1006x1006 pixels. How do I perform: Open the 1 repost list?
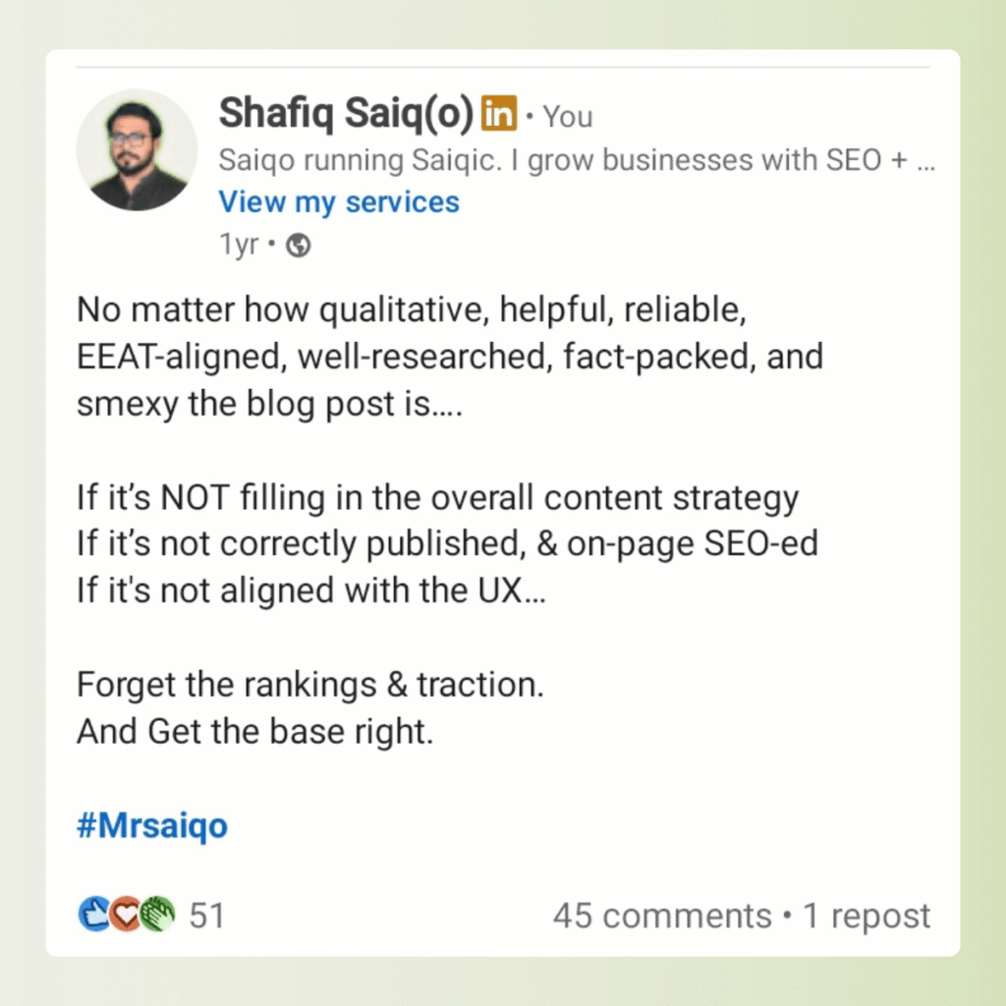click(x=866, y=915)
